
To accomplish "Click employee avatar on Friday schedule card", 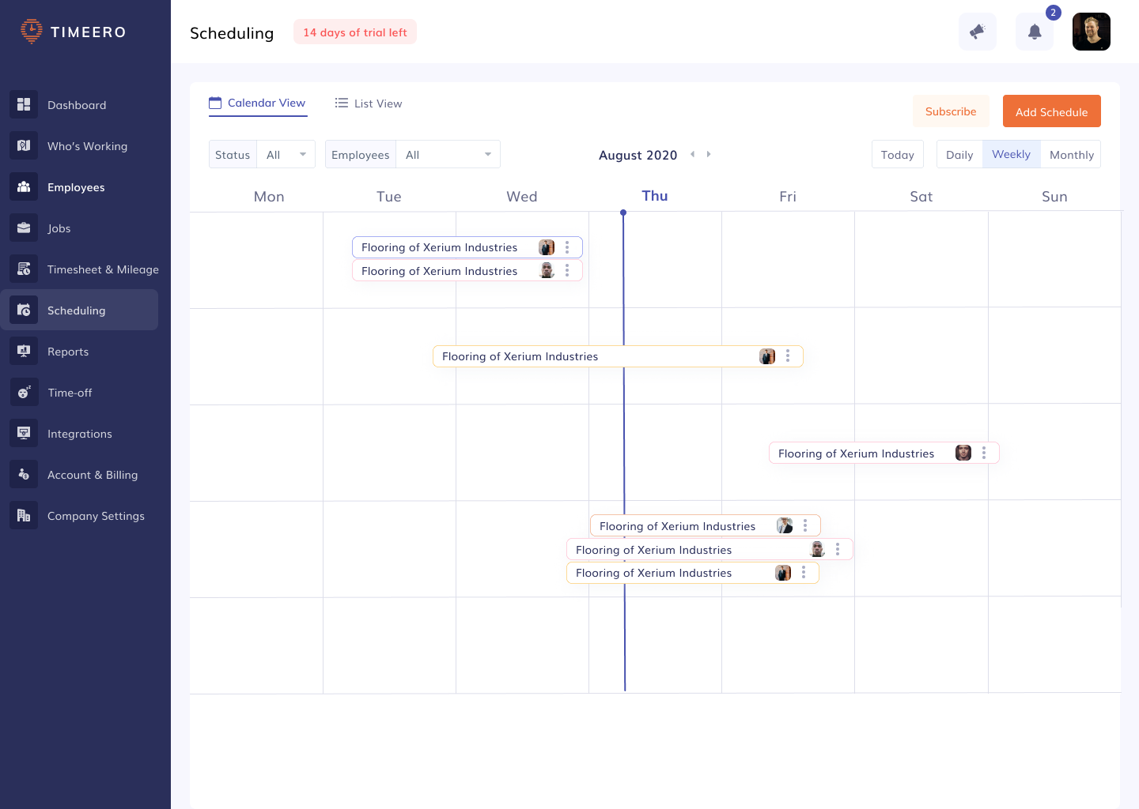I will tap(963, 453).
